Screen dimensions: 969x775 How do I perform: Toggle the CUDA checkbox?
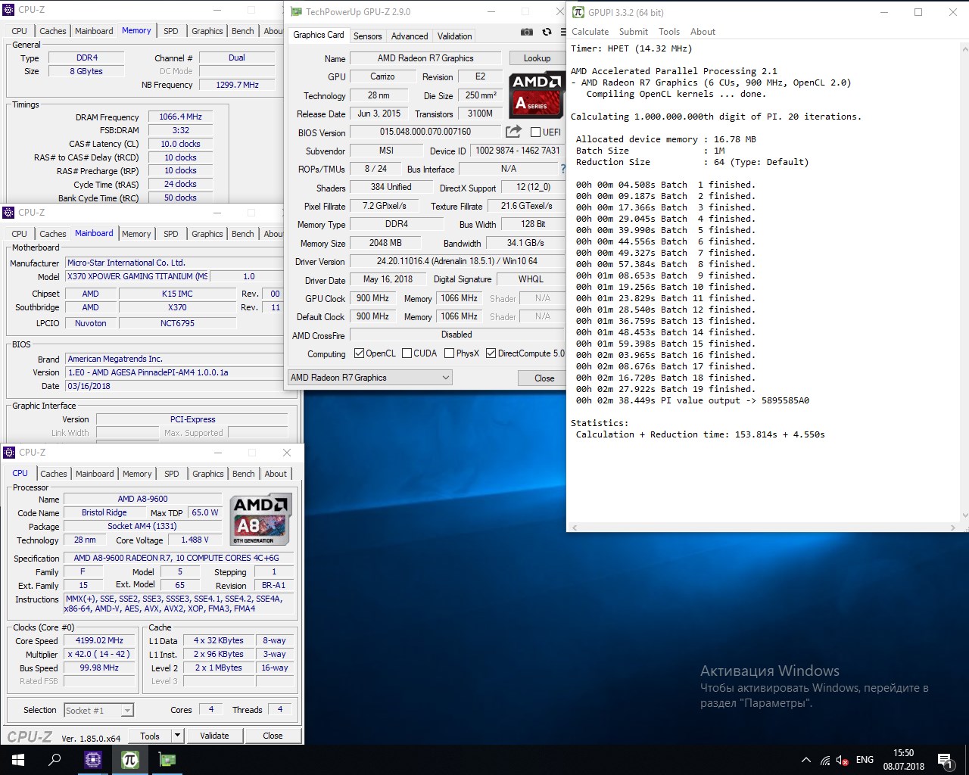point(407,353)
